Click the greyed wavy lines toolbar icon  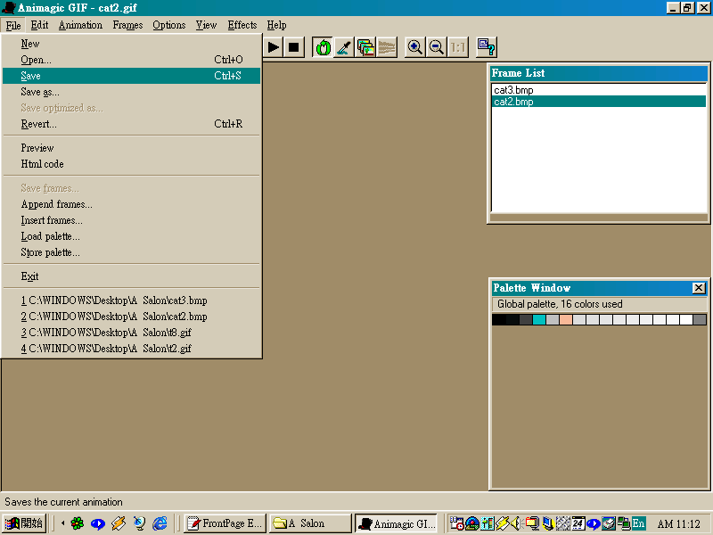[387, 47]
